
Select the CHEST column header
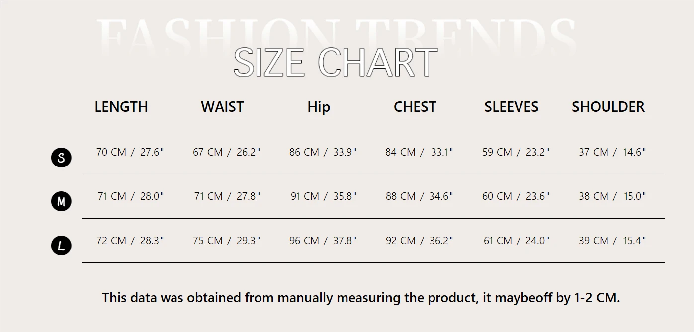point(415,107)
